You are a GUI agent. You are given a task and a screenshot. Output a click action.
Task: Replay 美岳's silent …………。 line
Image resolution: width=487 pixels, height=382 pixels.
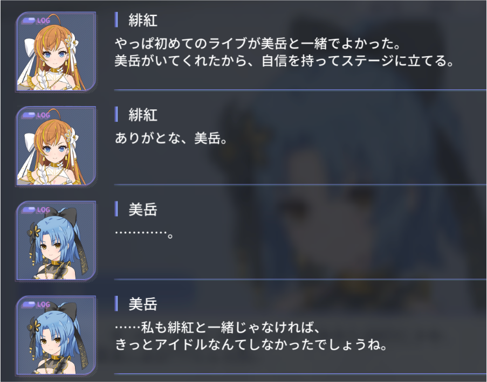(144, 233)
